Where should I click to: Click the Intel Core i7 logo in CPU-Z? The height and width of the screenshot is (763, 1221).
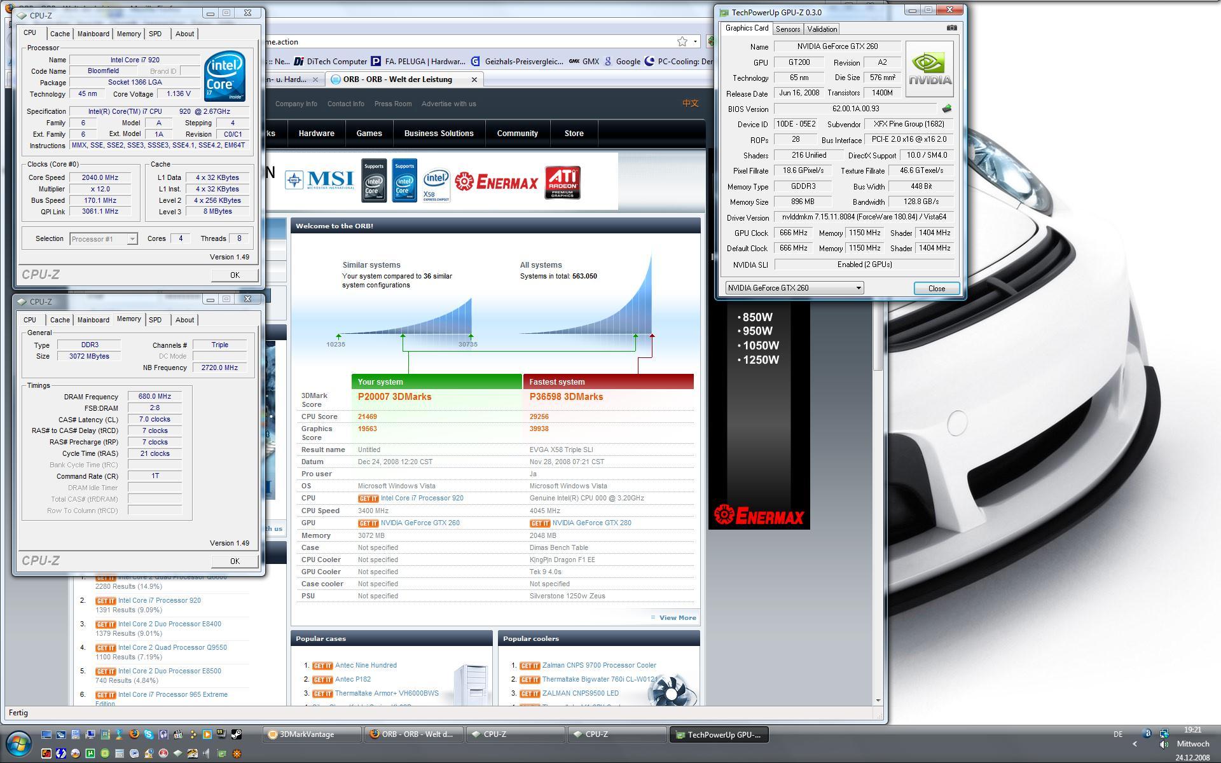224,76
